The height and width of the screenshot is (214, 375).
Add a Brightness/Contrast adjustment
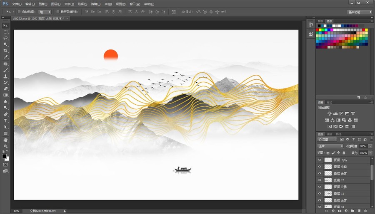[330, 114]
